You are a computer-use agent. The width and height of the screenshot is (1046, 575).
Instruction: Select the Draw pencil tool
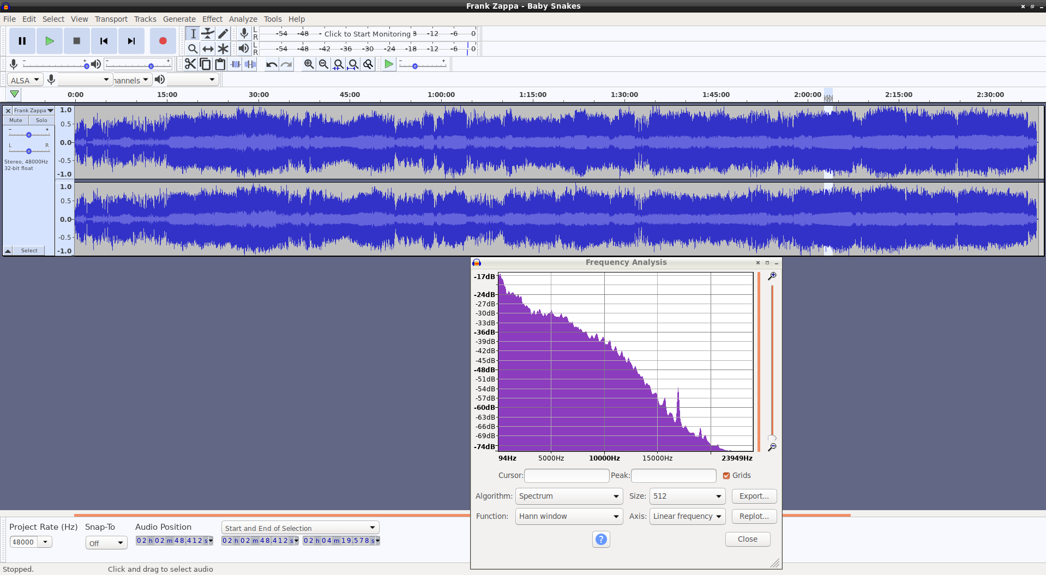(223, 34)
